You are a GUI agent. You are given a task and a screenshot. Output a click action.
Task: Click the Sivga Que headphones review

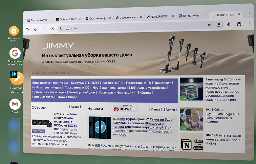223,116
